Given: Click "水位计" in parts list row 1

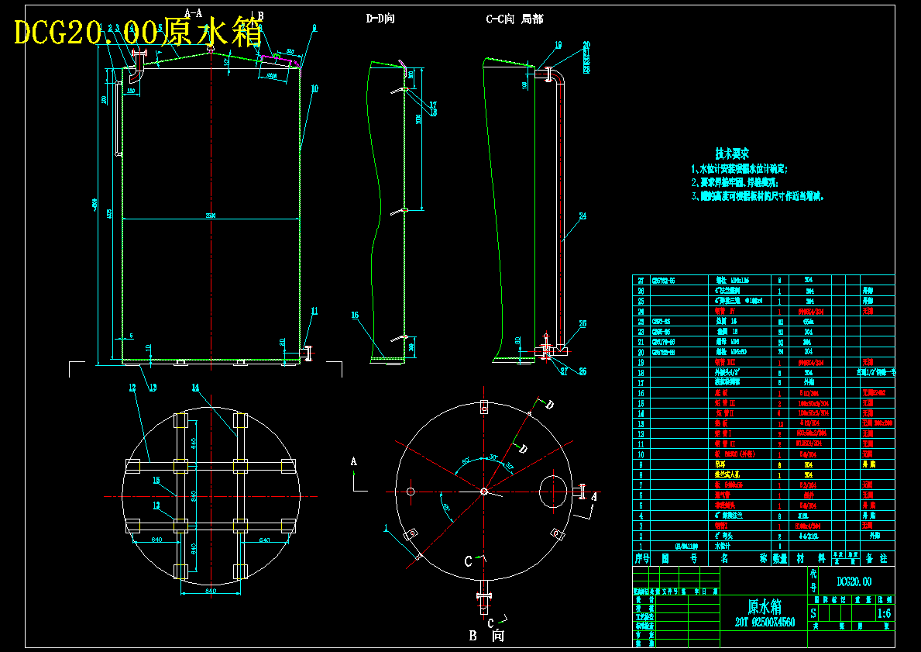Looking at the screenshot, I should click(x=721, y=546).
